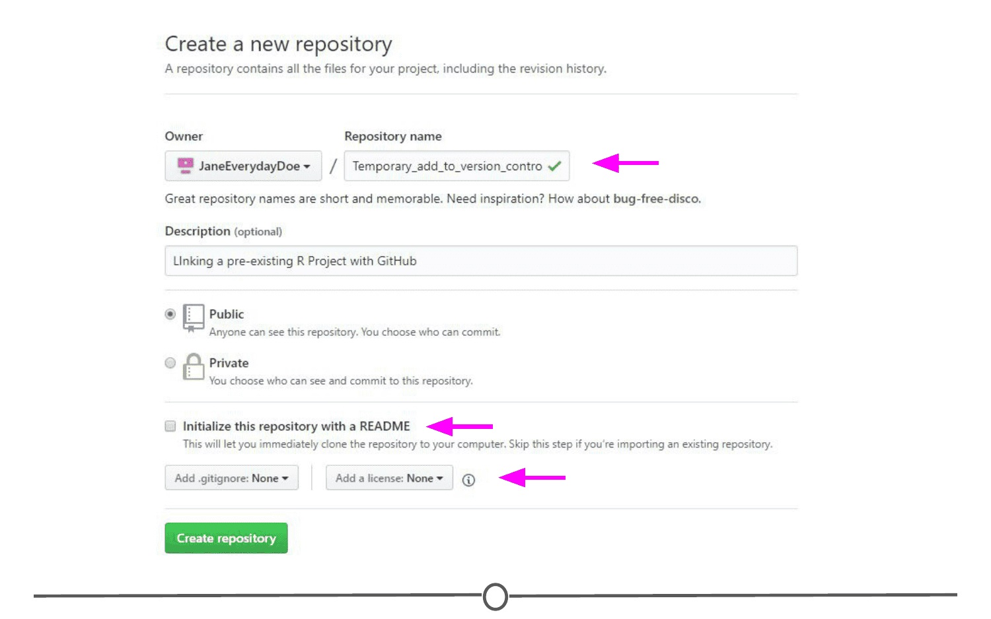Expand the Add a license dropdown
The height and width of the screenshot is (619, 991).
389,478
